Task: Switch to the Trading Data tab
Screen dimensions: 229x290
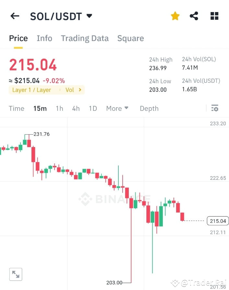Action: (85, 38)
